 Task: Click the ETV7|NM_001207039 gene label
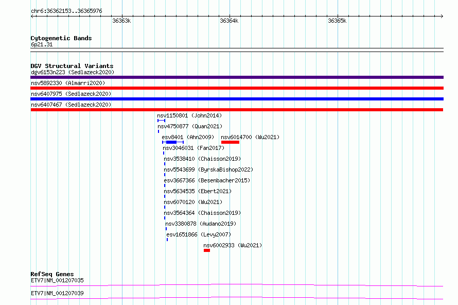pyautogui.click(x=57, y=293)
